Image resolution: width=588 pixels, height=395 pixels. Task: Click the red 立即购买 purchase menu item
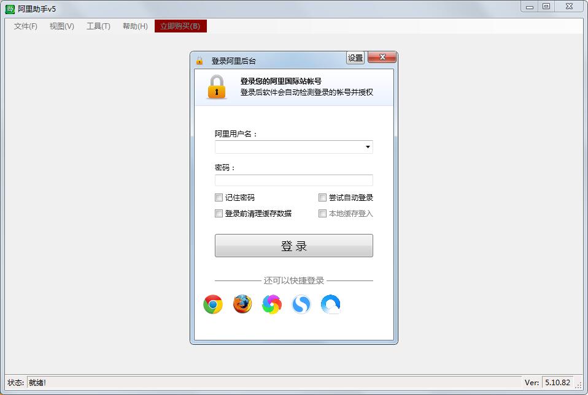click(180, 27)
